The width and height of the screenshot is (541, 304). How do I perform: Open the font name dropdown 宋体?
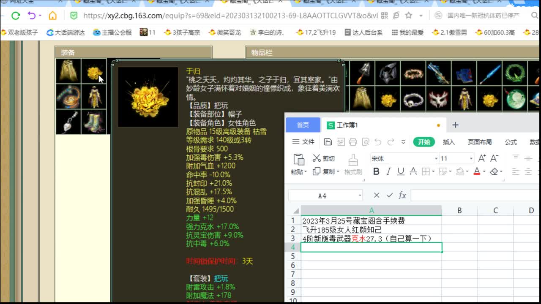pyautogui.click(x=436, y=159)
